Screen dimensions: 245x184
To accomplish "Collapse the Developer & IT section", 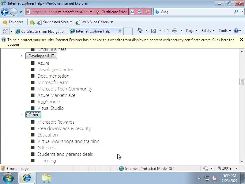I will coord(41,56).
